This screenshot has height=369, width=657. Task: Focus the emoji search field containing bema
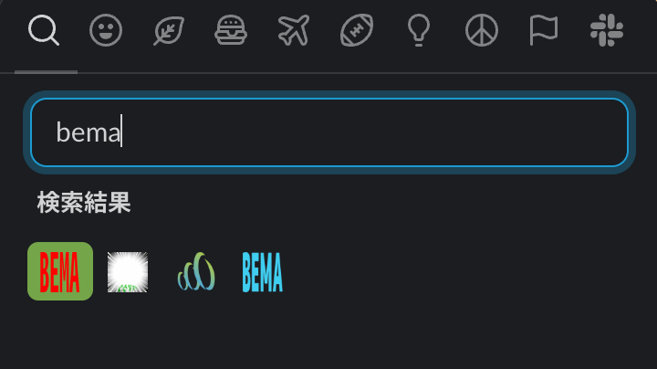pyautogui.click(x=329, y=132)
